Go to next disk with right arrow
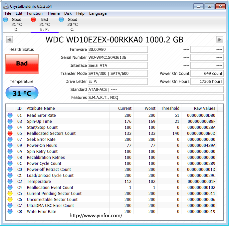 click(220, 39)
